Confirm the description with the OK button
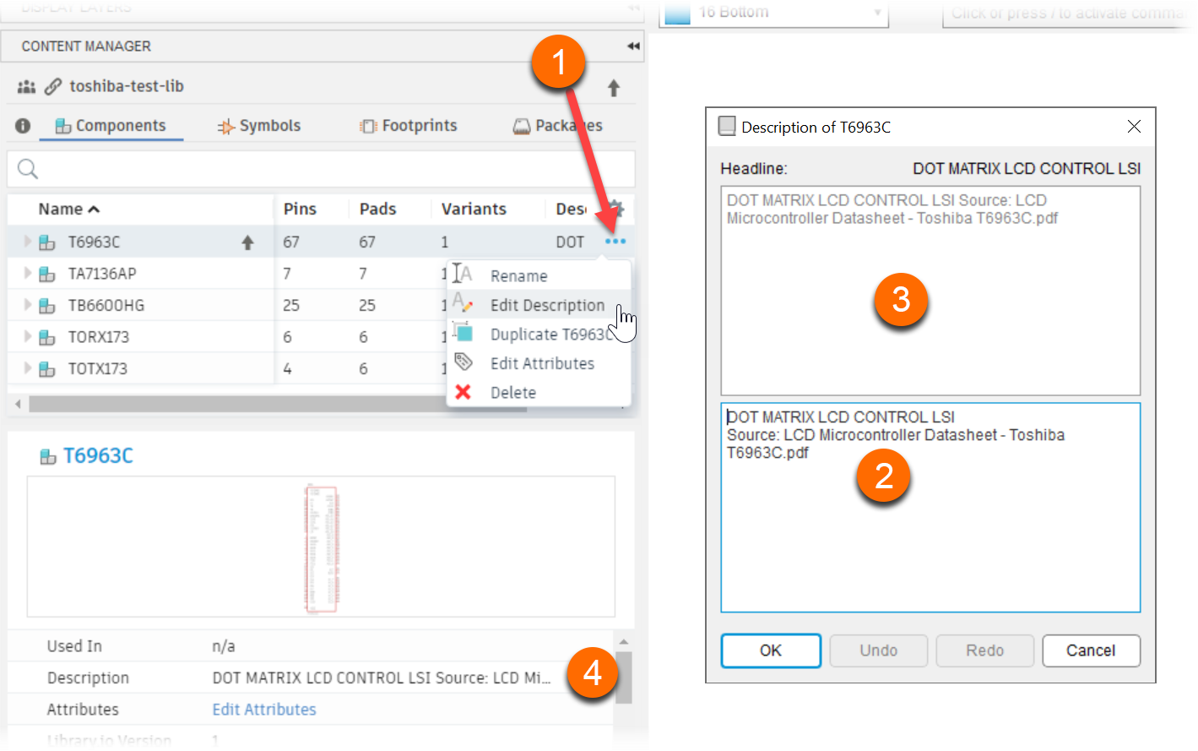The image size is (1198, 751). (x=771, y=650)
